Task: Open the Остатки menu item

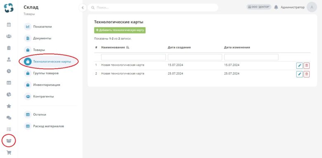Action: click(x=40, y=115)
